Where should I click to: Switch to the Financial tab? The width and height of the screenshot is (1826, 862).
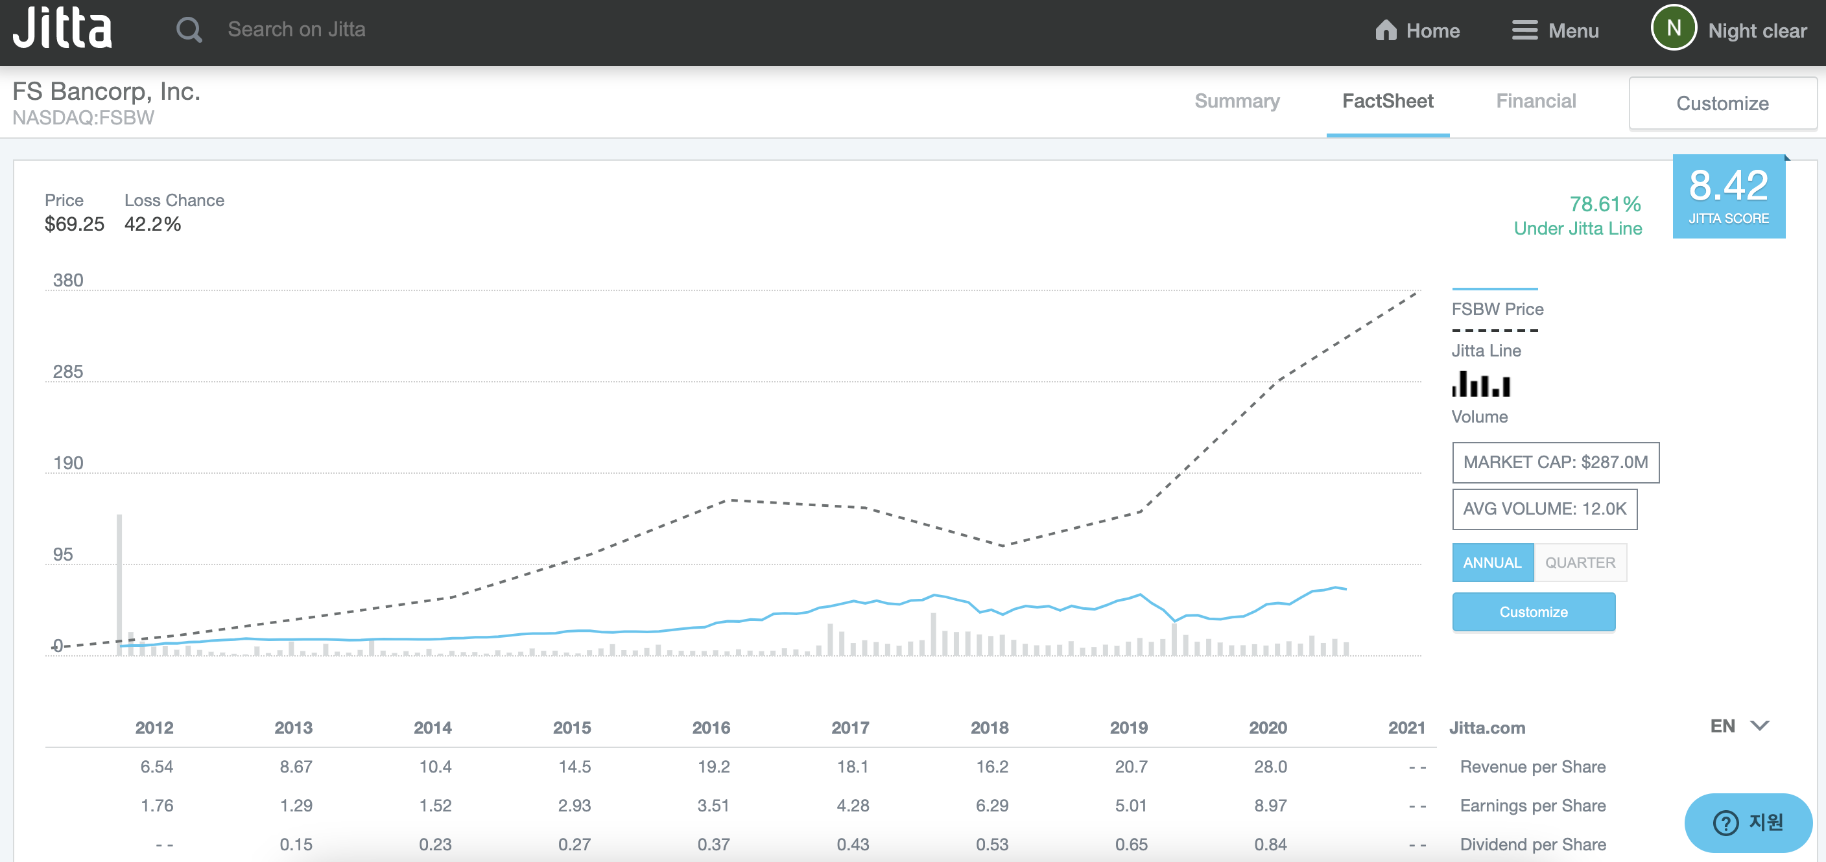tap(1535, 101)
